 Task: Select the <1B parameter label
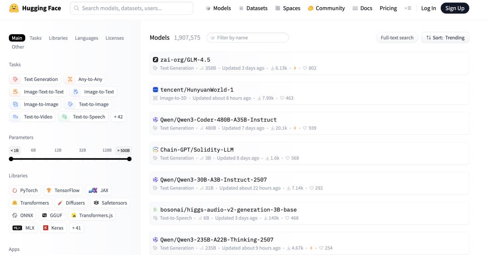click(x=14, y=151)
